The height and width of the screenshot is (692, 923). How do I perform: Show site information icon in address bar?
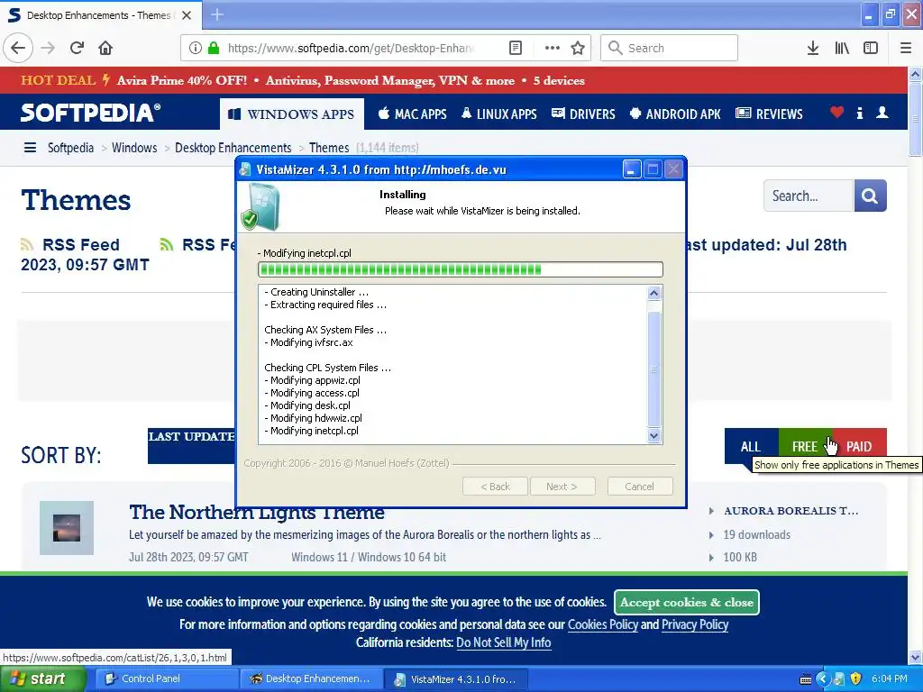(x=196, y=48)
